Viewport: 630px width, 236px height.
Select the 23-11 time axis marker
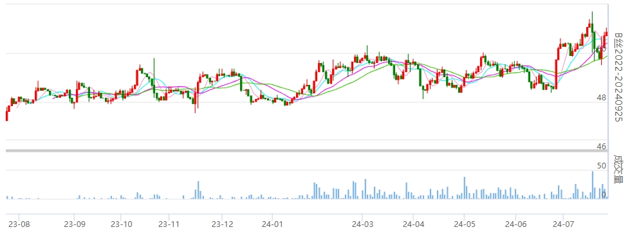(x=169, y=224)
